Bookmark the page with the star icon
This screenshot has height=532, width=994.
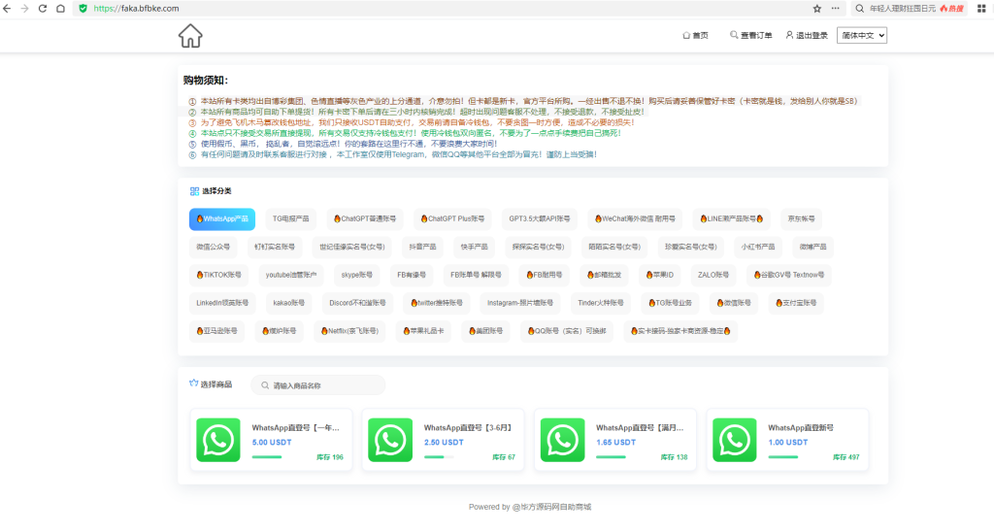point(817,8)
